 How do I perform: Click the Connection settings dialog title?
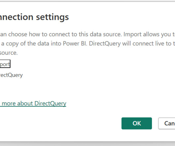click(x=34, y=17)
